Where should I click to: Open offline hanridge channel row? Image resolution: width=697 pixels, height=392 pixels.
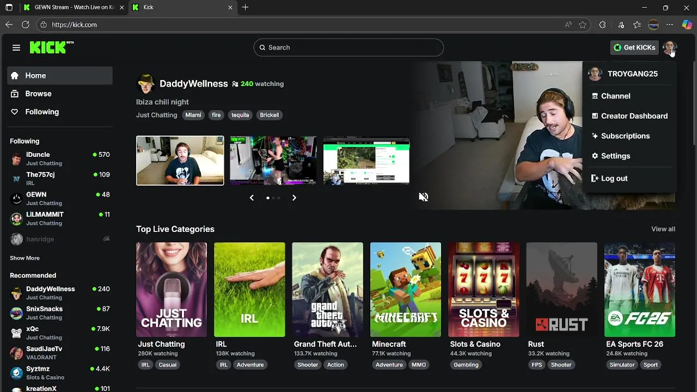click(x=60, y=239)
